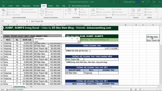Screen dimensions: 162x91
Task: Open the File tab
Action: tap(3, 6)
